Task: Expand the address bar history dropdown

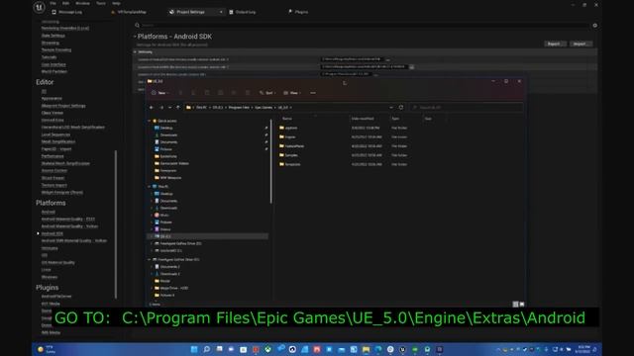Action: point(391,108)
